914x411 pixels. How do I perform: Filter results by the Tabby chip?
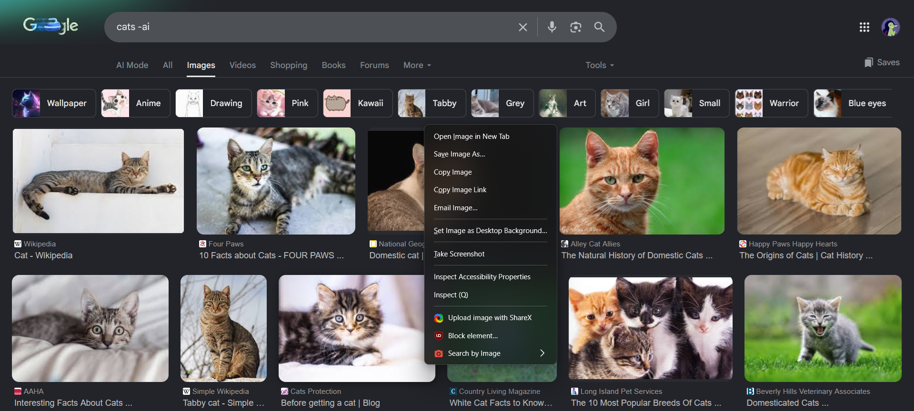click(432, 103)
